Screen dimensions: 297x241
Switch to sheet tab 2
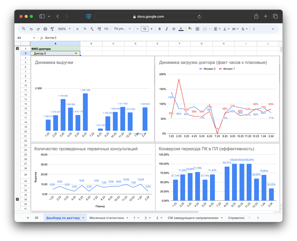(145, 218)
